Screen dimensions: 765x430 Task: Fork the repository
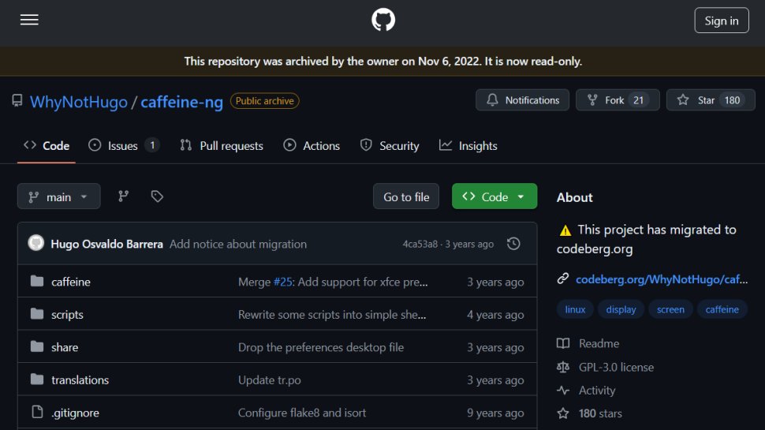[618, 100]
